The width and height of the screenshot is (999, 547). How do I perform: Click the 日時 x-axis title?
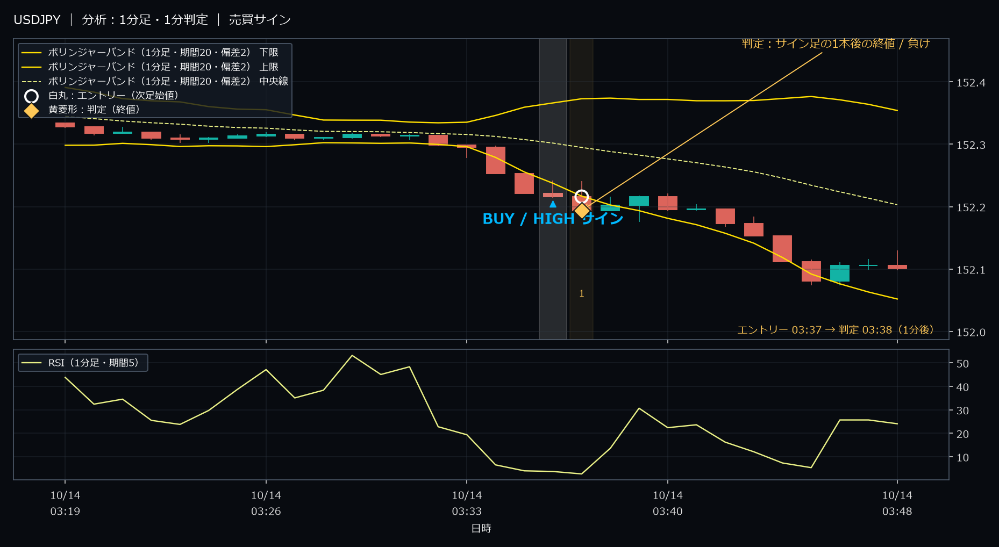[481, 529]
